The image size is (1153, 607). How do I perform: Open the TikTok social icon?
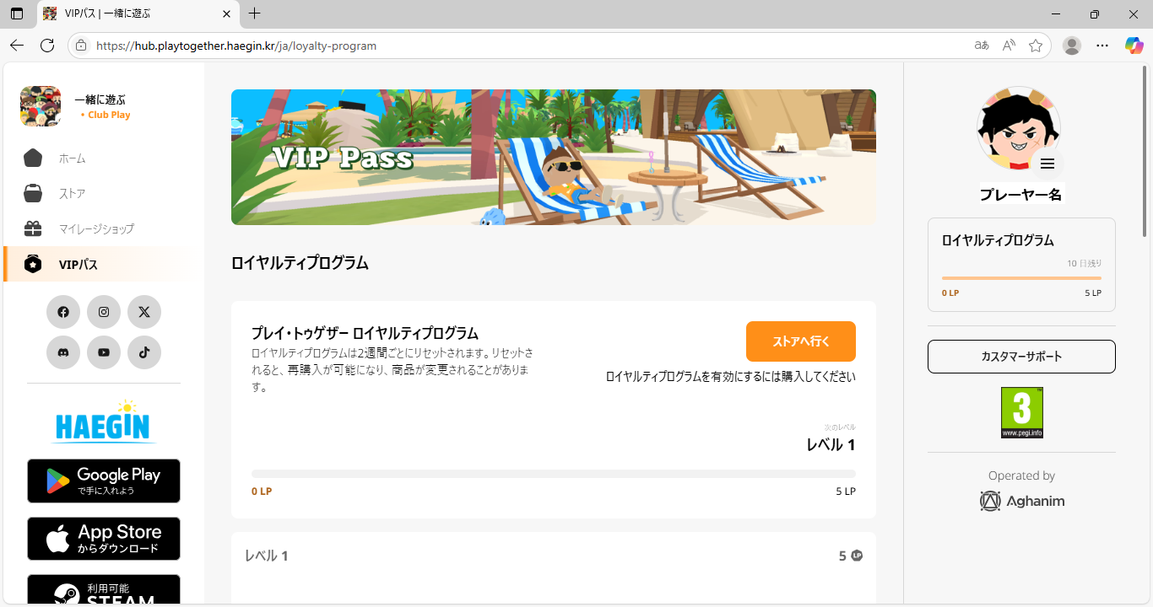[144, 352]
